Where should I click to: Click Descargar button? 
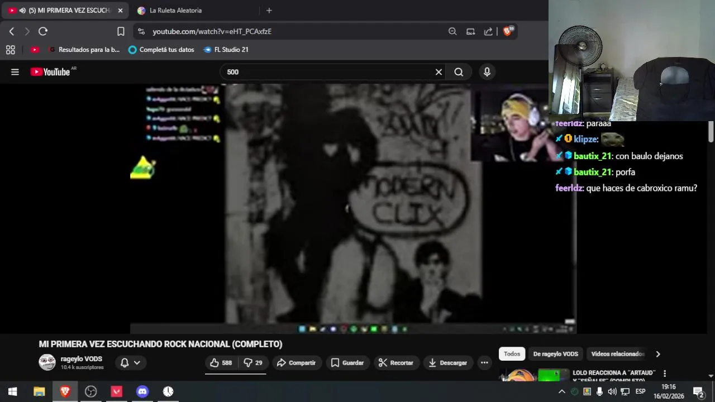[x=448, y=363]
